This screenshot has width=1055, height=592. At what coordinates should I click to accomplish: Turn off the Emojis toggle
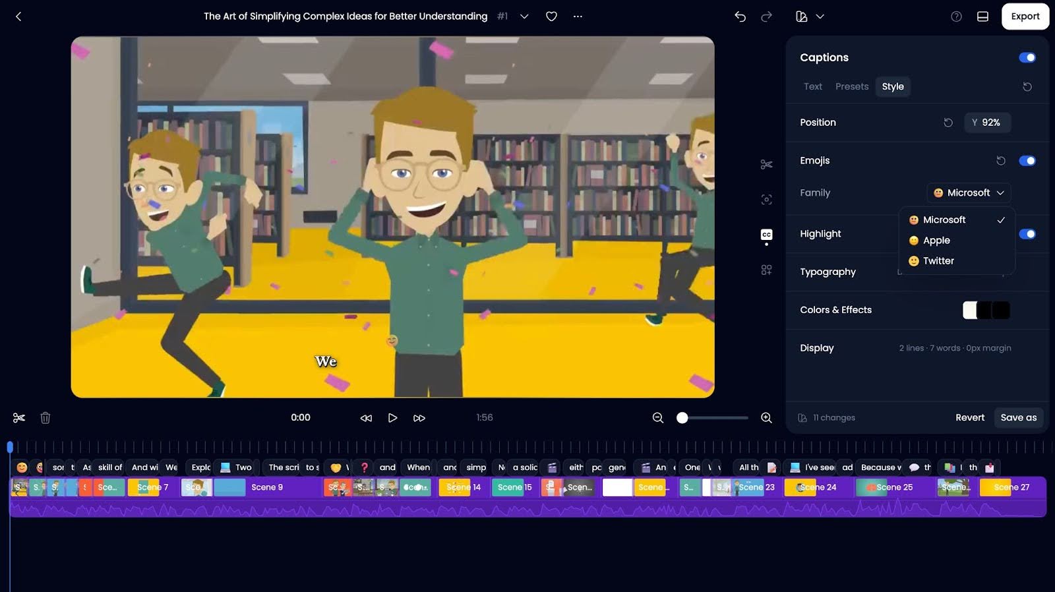1027,161
